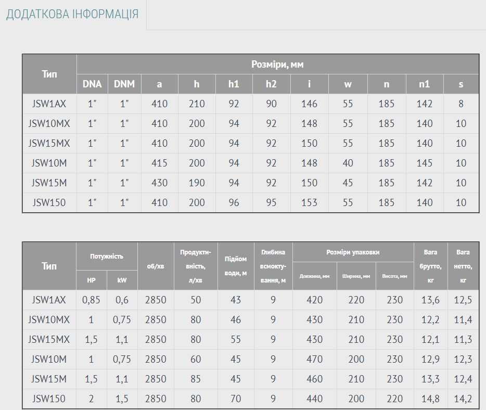Viewport: 486px width, 410px height.
Task: Select net weight value 11,3
Action: pos(463,339)
